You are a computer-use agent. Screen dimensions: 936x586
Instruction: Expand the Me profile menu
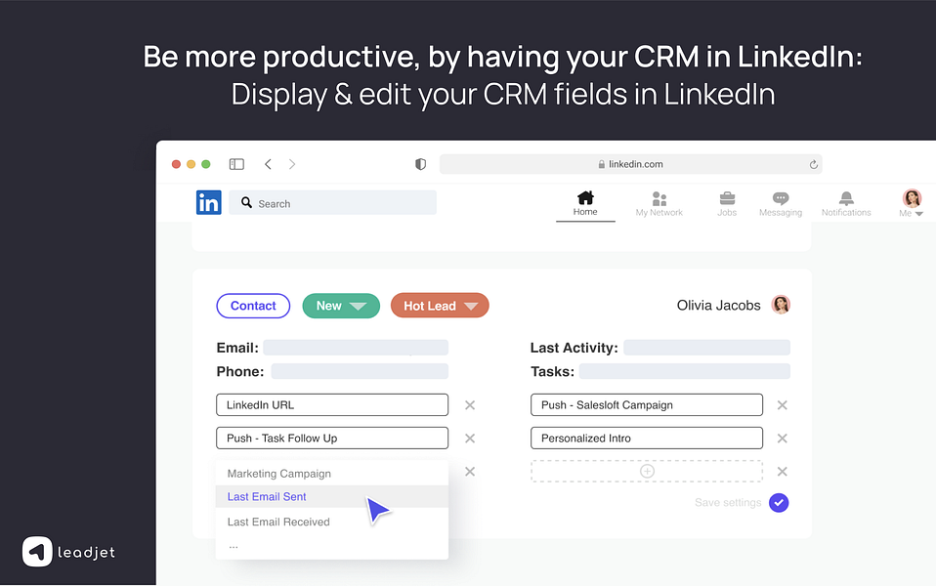(x=912, y=203)
